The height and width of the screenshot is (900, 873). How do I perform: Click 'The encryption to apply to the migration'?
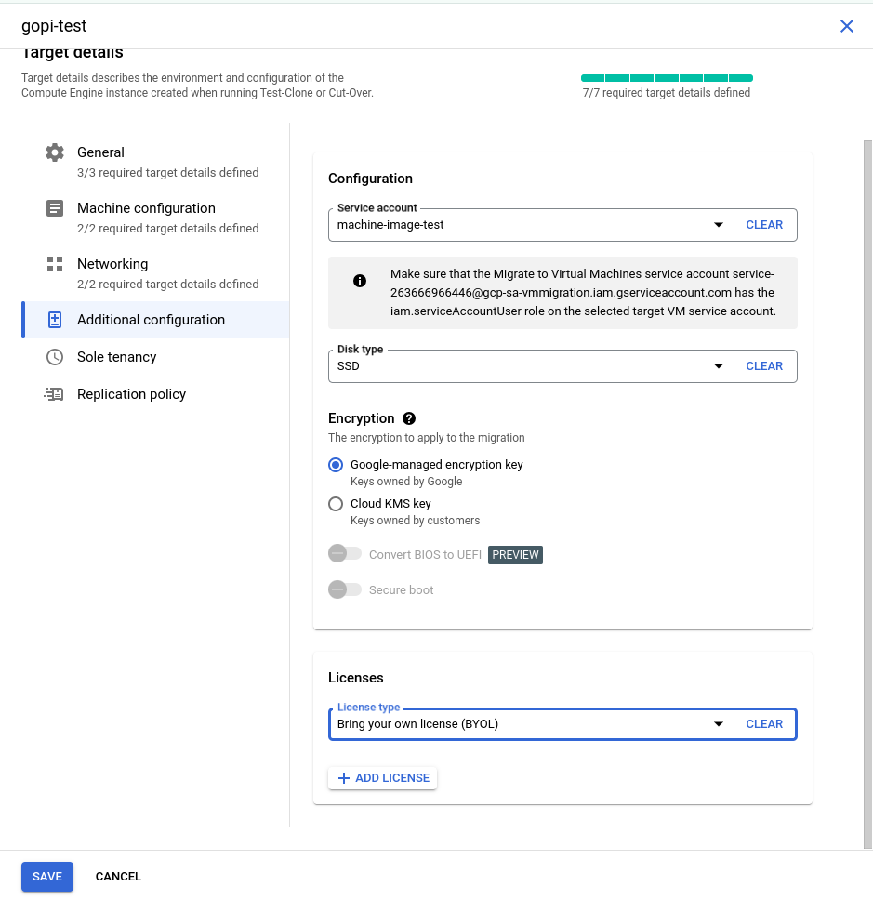tap(427, 438)
